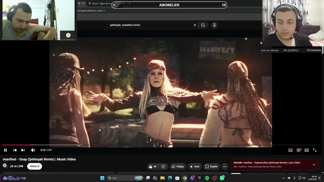The image size is (324, 182).
Task: Open the clock and date flyout
Action: (x=313, y=178)
